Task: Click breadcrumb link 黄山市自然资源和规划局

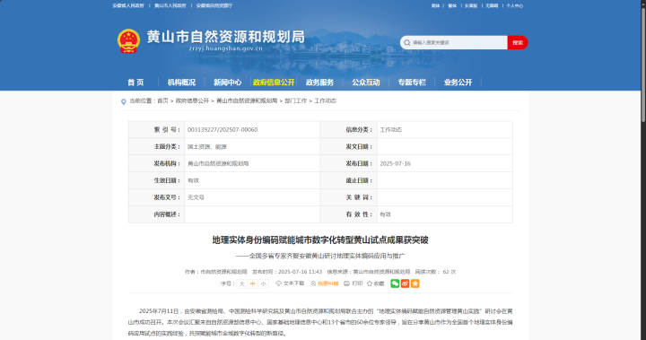Action: click(247, 100)
